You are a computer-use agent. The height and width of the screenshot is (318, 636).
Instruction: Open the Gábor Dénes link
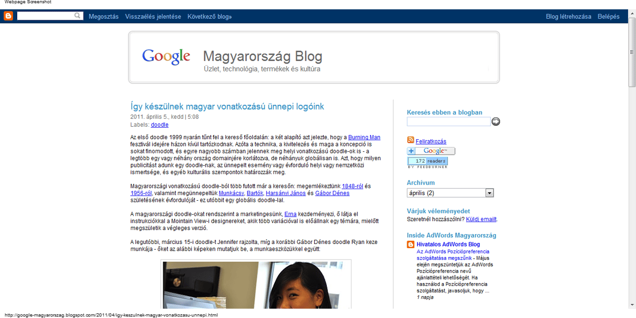[333, 193]
